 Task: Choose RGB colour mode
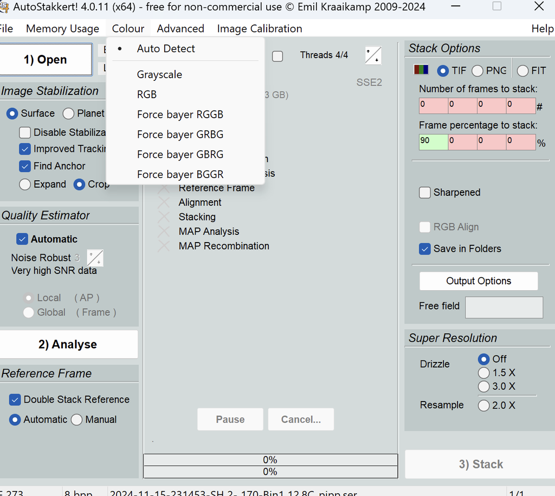pos(185,94)
